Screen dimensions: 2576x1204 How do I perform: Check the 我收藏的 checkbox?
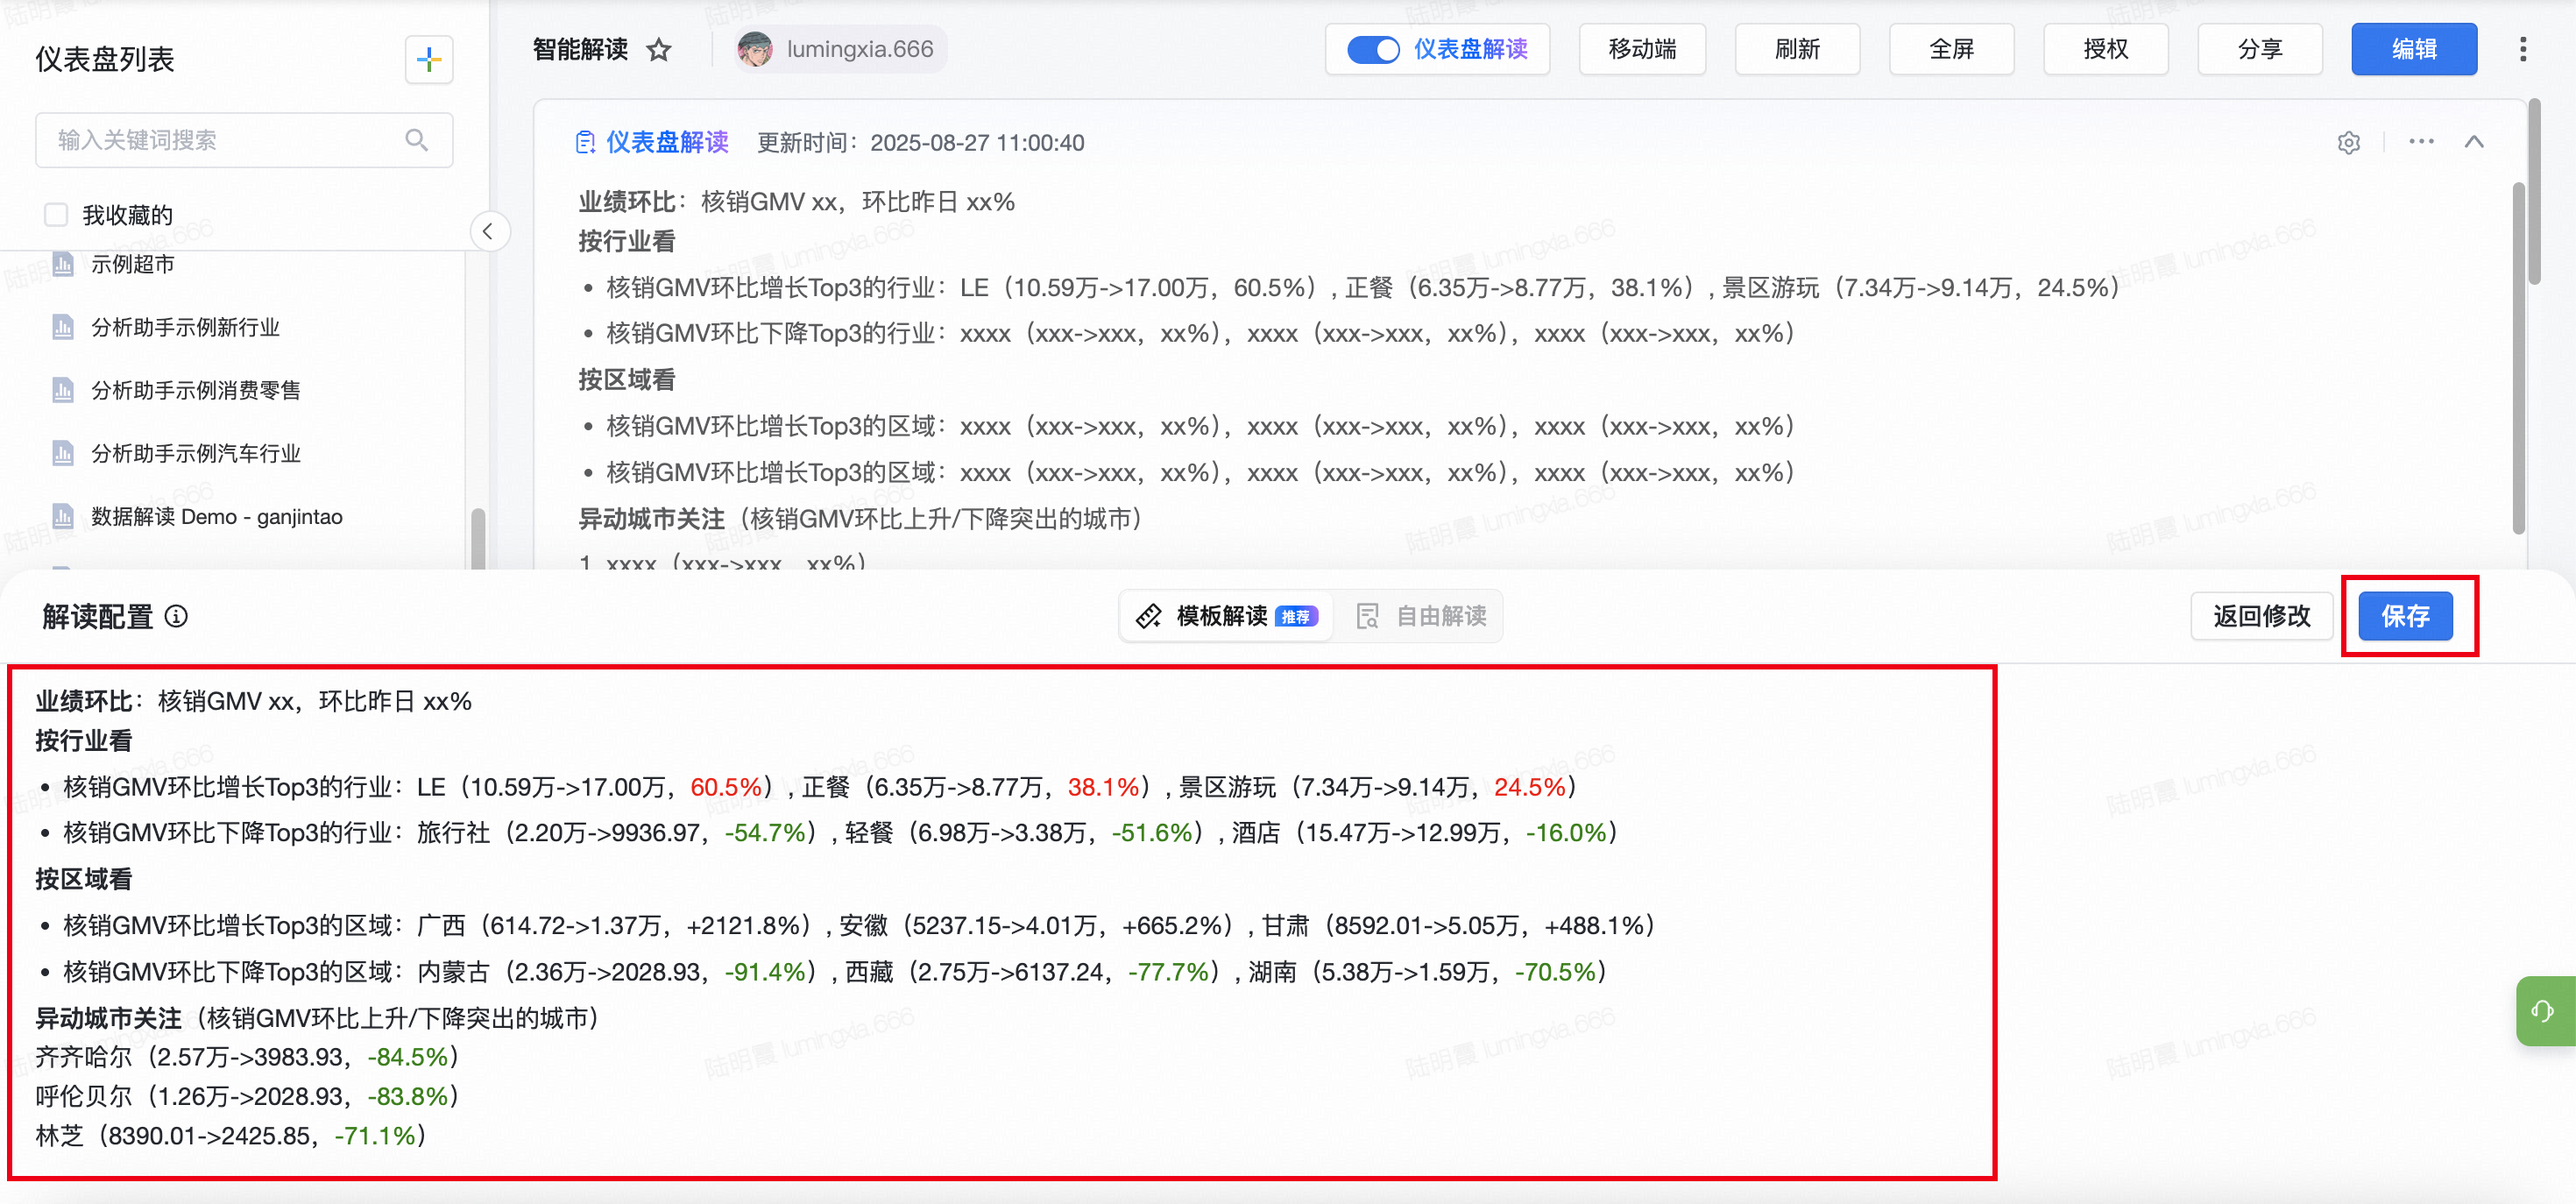pos(56,214)
